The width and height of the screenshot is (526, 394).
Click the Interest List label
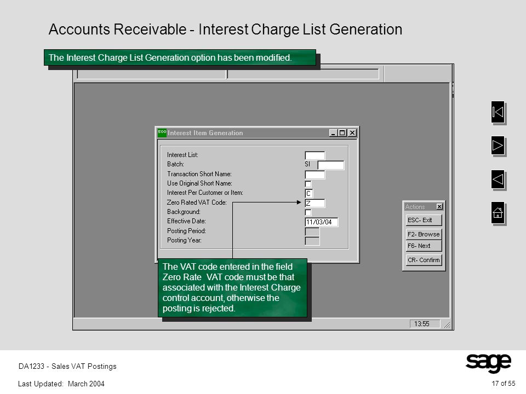tap(182, 155)
